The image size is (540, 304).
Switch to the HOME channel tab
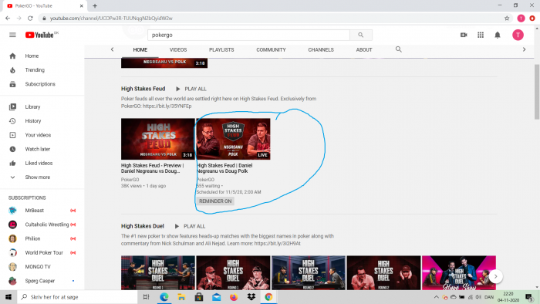pyautogui.click(x=140, y=49)
